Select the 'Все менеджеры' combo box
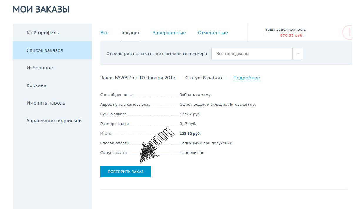 click(257, 54)
